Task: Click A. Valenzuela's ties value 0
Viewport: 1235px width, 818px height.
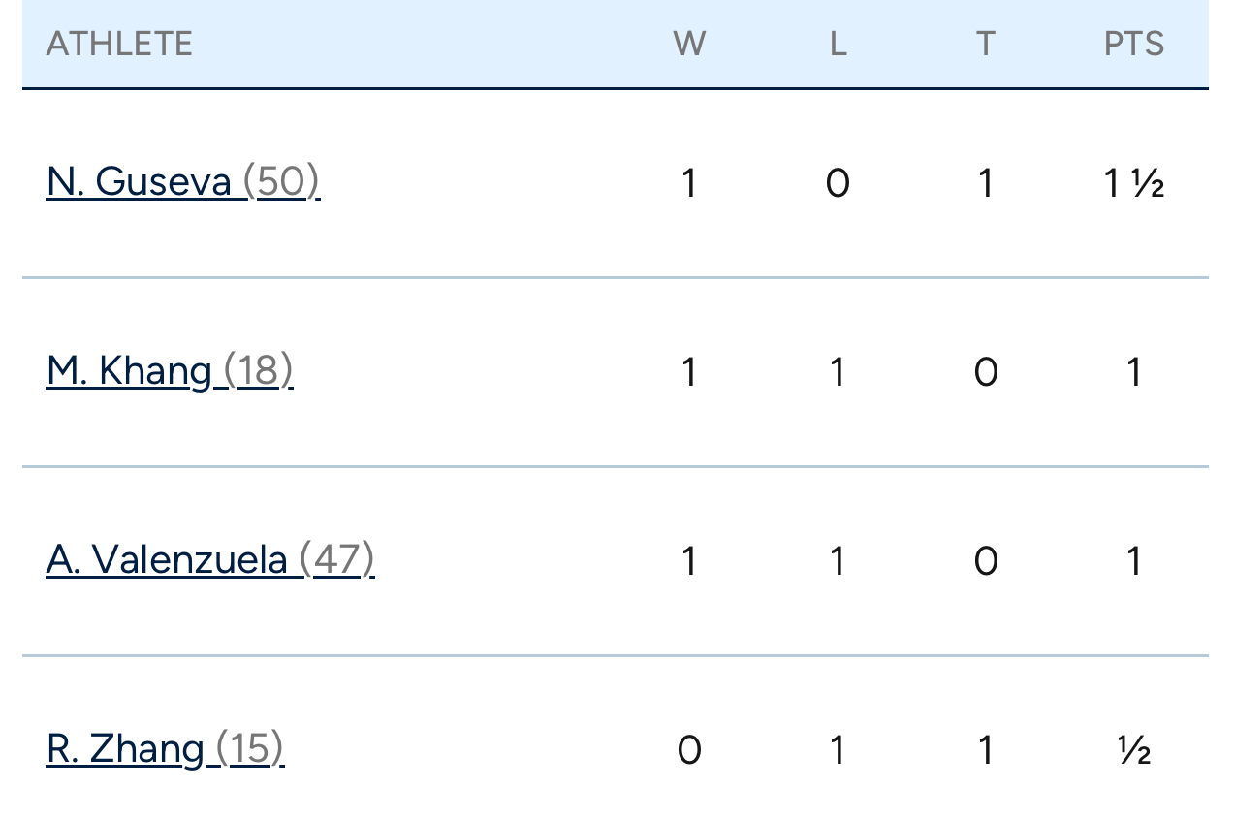Action: (x=986, y=561)
